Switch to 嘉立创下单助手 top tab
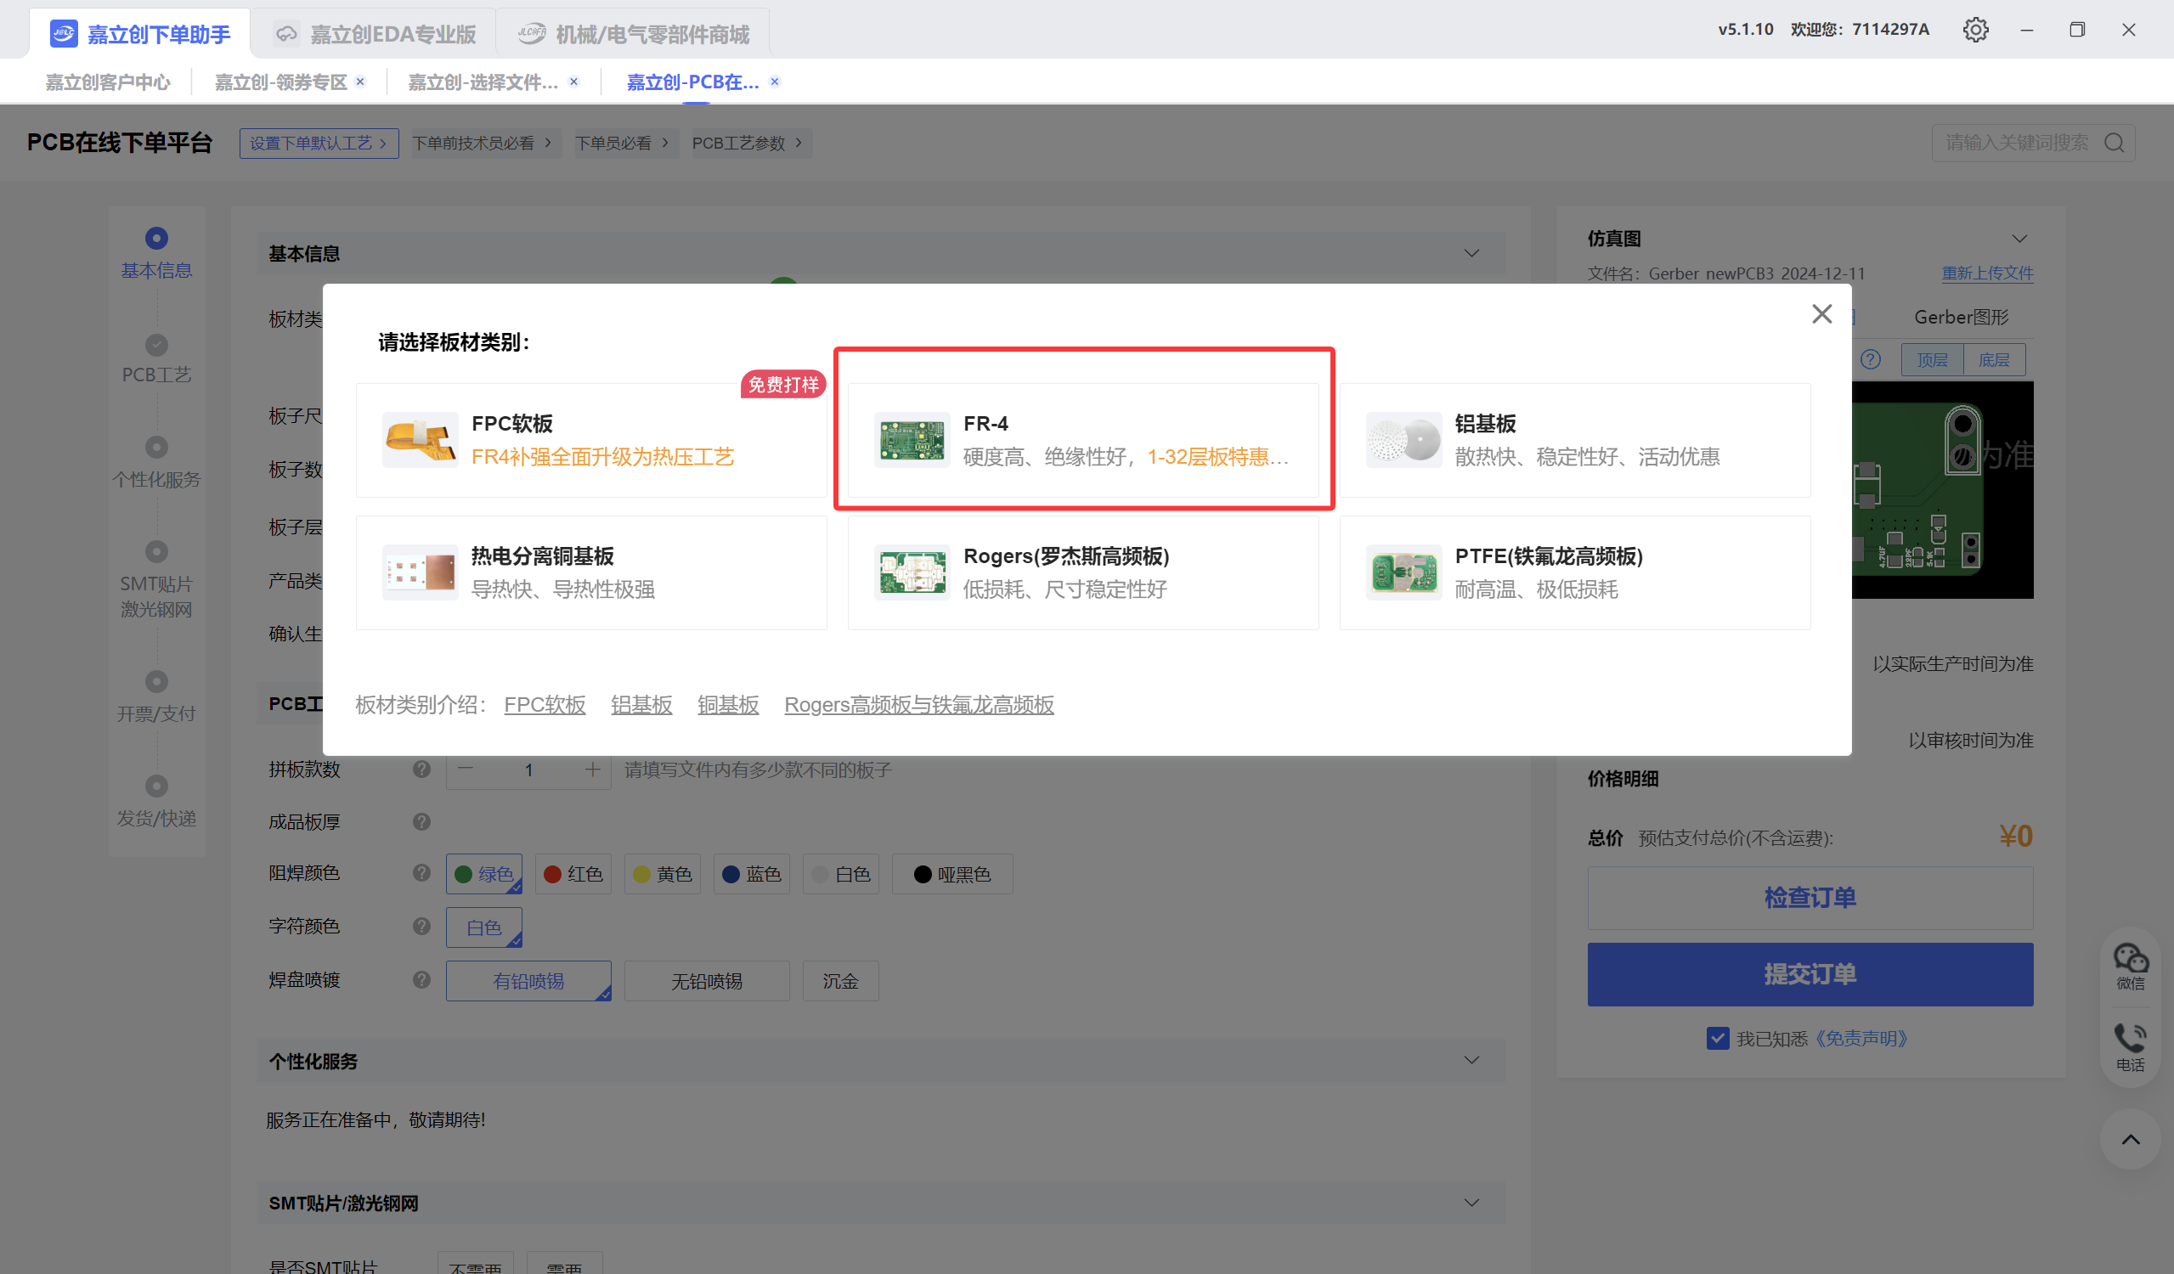 tap(141, 35)
